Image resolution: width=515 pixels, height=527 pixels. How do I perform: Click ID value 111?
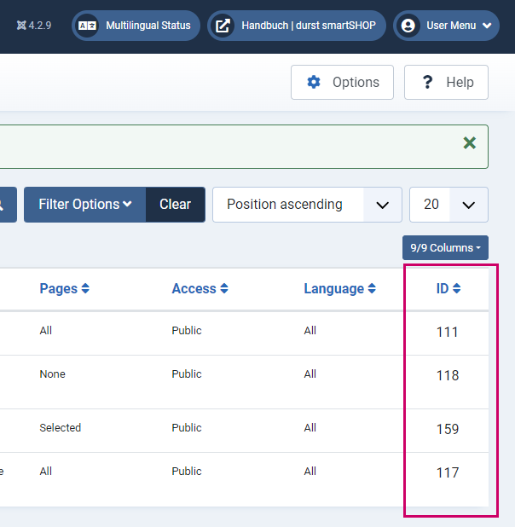tap(447, 332)
